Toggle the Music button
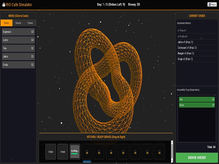The height and width of the screenshot is (164, 219). pos(212,4)
